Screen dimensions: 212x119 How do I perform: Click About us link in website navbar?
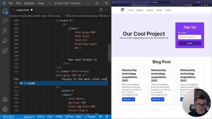click(140, 10)
